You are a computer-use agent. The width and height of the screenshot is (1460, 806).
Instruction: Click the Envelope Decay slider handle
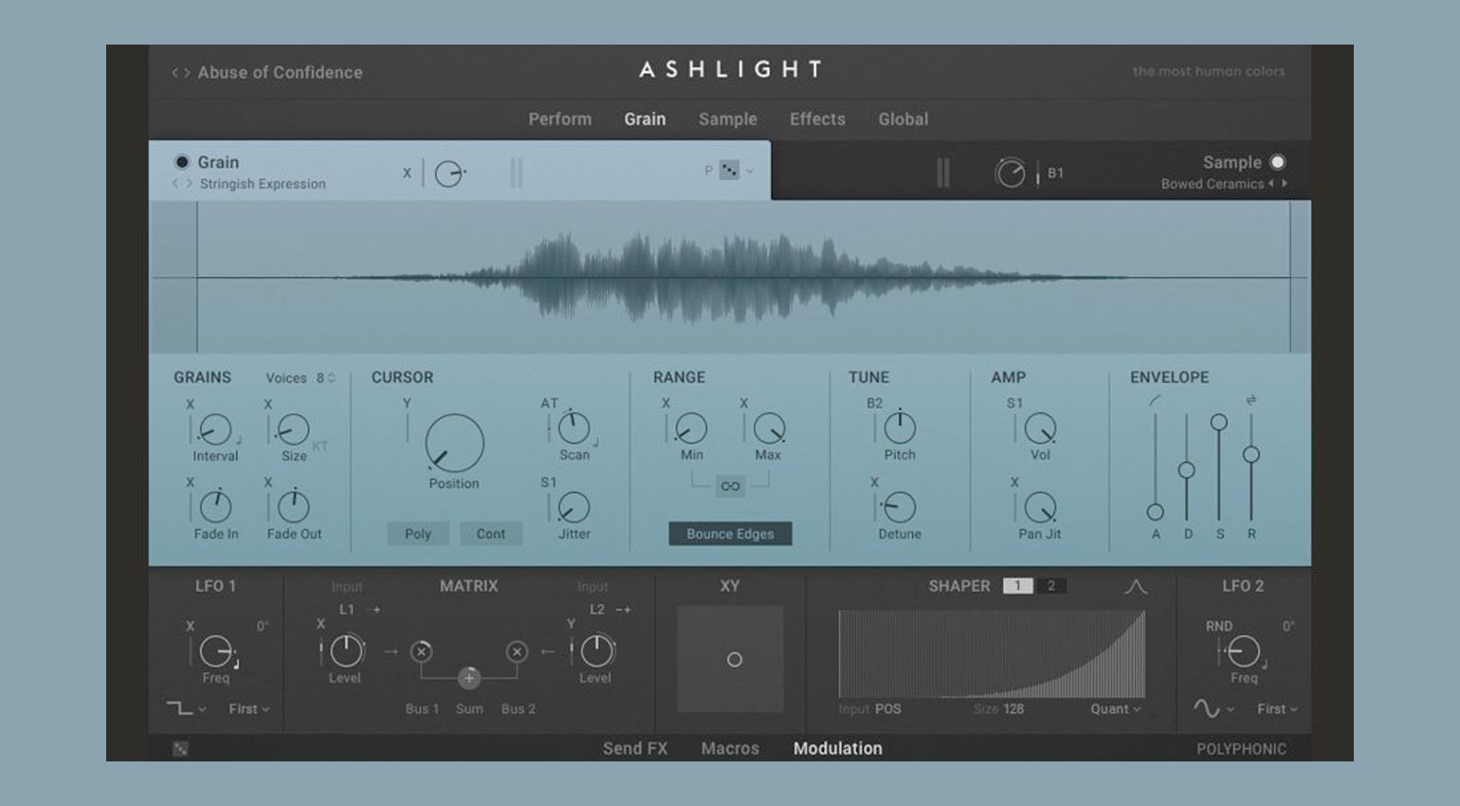pyautogui.click(x=1186, y=470)
